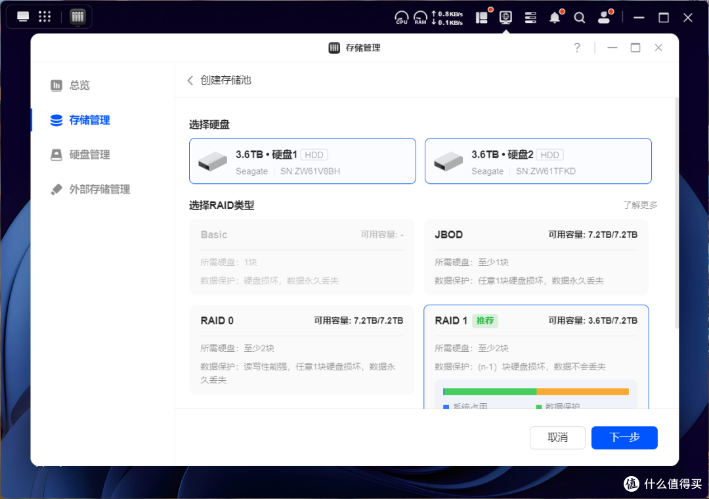Select disk card 硬盘1 SN:ZW61V8BH
The height and width of the screenshot is (499, 709).
point(303,161)
